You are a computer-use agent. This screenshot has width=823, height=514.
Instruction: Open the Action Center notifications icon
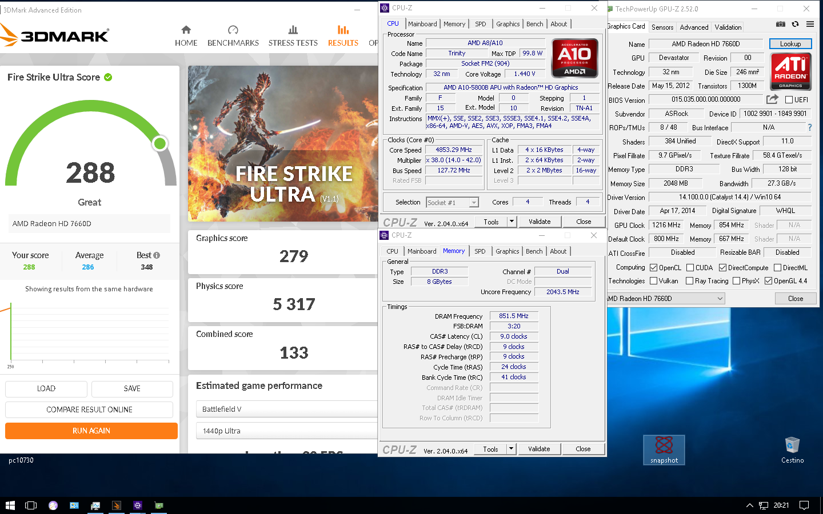coord(804,505)
